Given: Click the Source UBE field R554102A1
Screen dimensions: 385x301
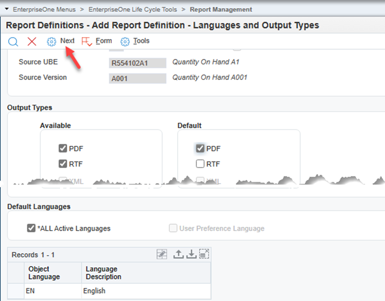Looking at the screenshot, I should pyautogui.click(x=137, y=63).
